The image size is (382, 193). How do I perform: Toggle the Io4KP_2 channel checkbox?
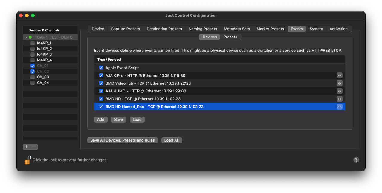(33, 49)
